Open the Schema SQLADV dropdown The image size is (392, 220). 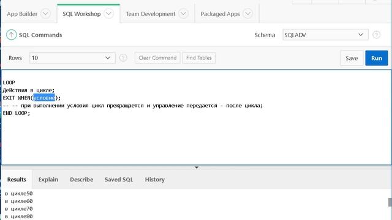(x=325, y=35)
